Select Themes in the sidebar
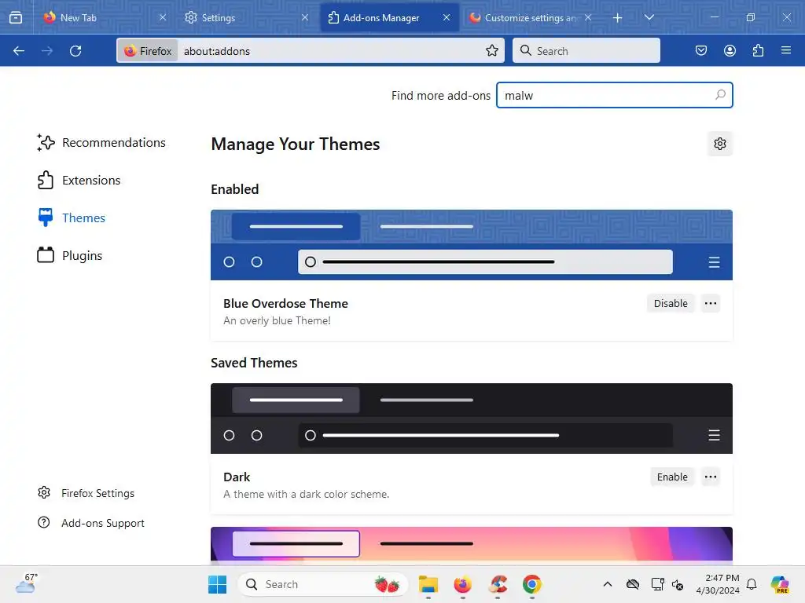This screenshot has height=603, width=805. (71, 218)
